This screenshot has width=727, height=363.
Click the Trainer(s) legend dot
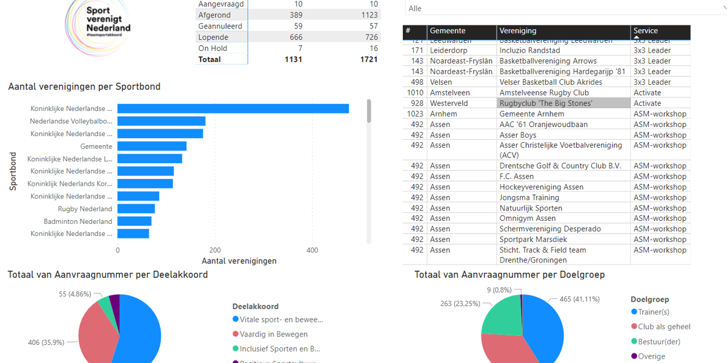(634, 312)
